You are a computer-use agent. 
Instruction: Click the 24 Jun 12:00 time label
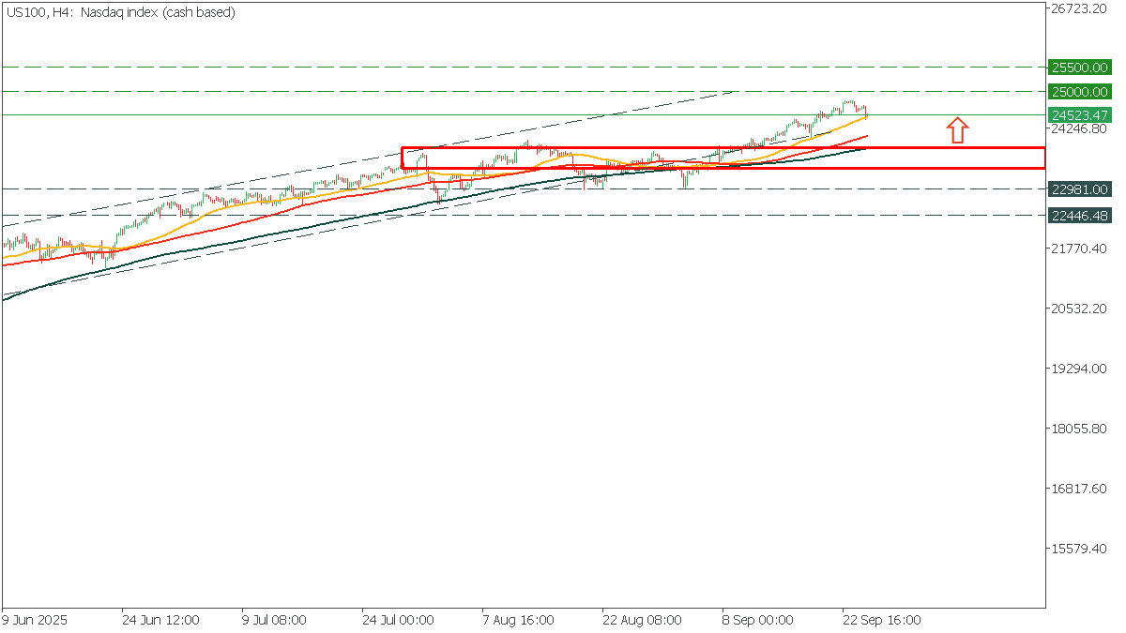[160, 620]
